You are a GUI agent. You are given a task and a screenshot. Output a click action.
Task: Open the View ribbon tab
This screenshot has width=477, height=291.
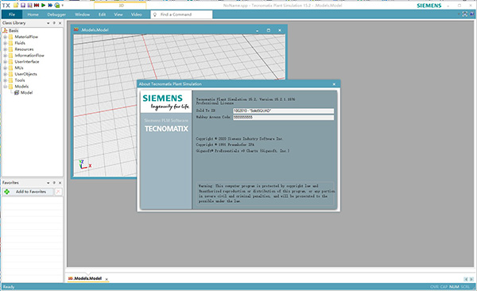(118, 14)
